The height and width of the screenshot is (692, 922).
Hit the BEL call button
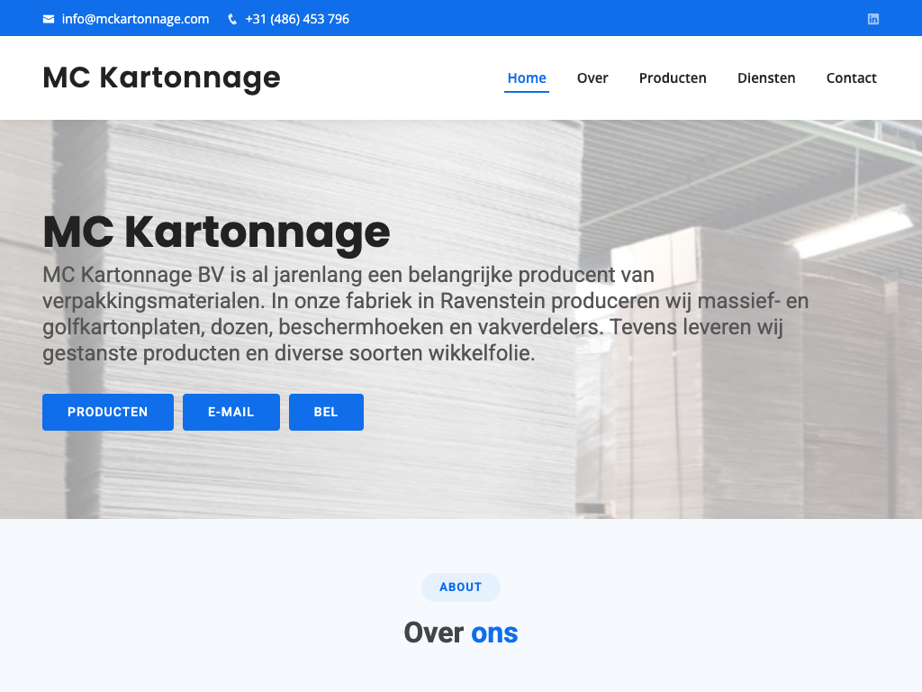coord(326,412)
